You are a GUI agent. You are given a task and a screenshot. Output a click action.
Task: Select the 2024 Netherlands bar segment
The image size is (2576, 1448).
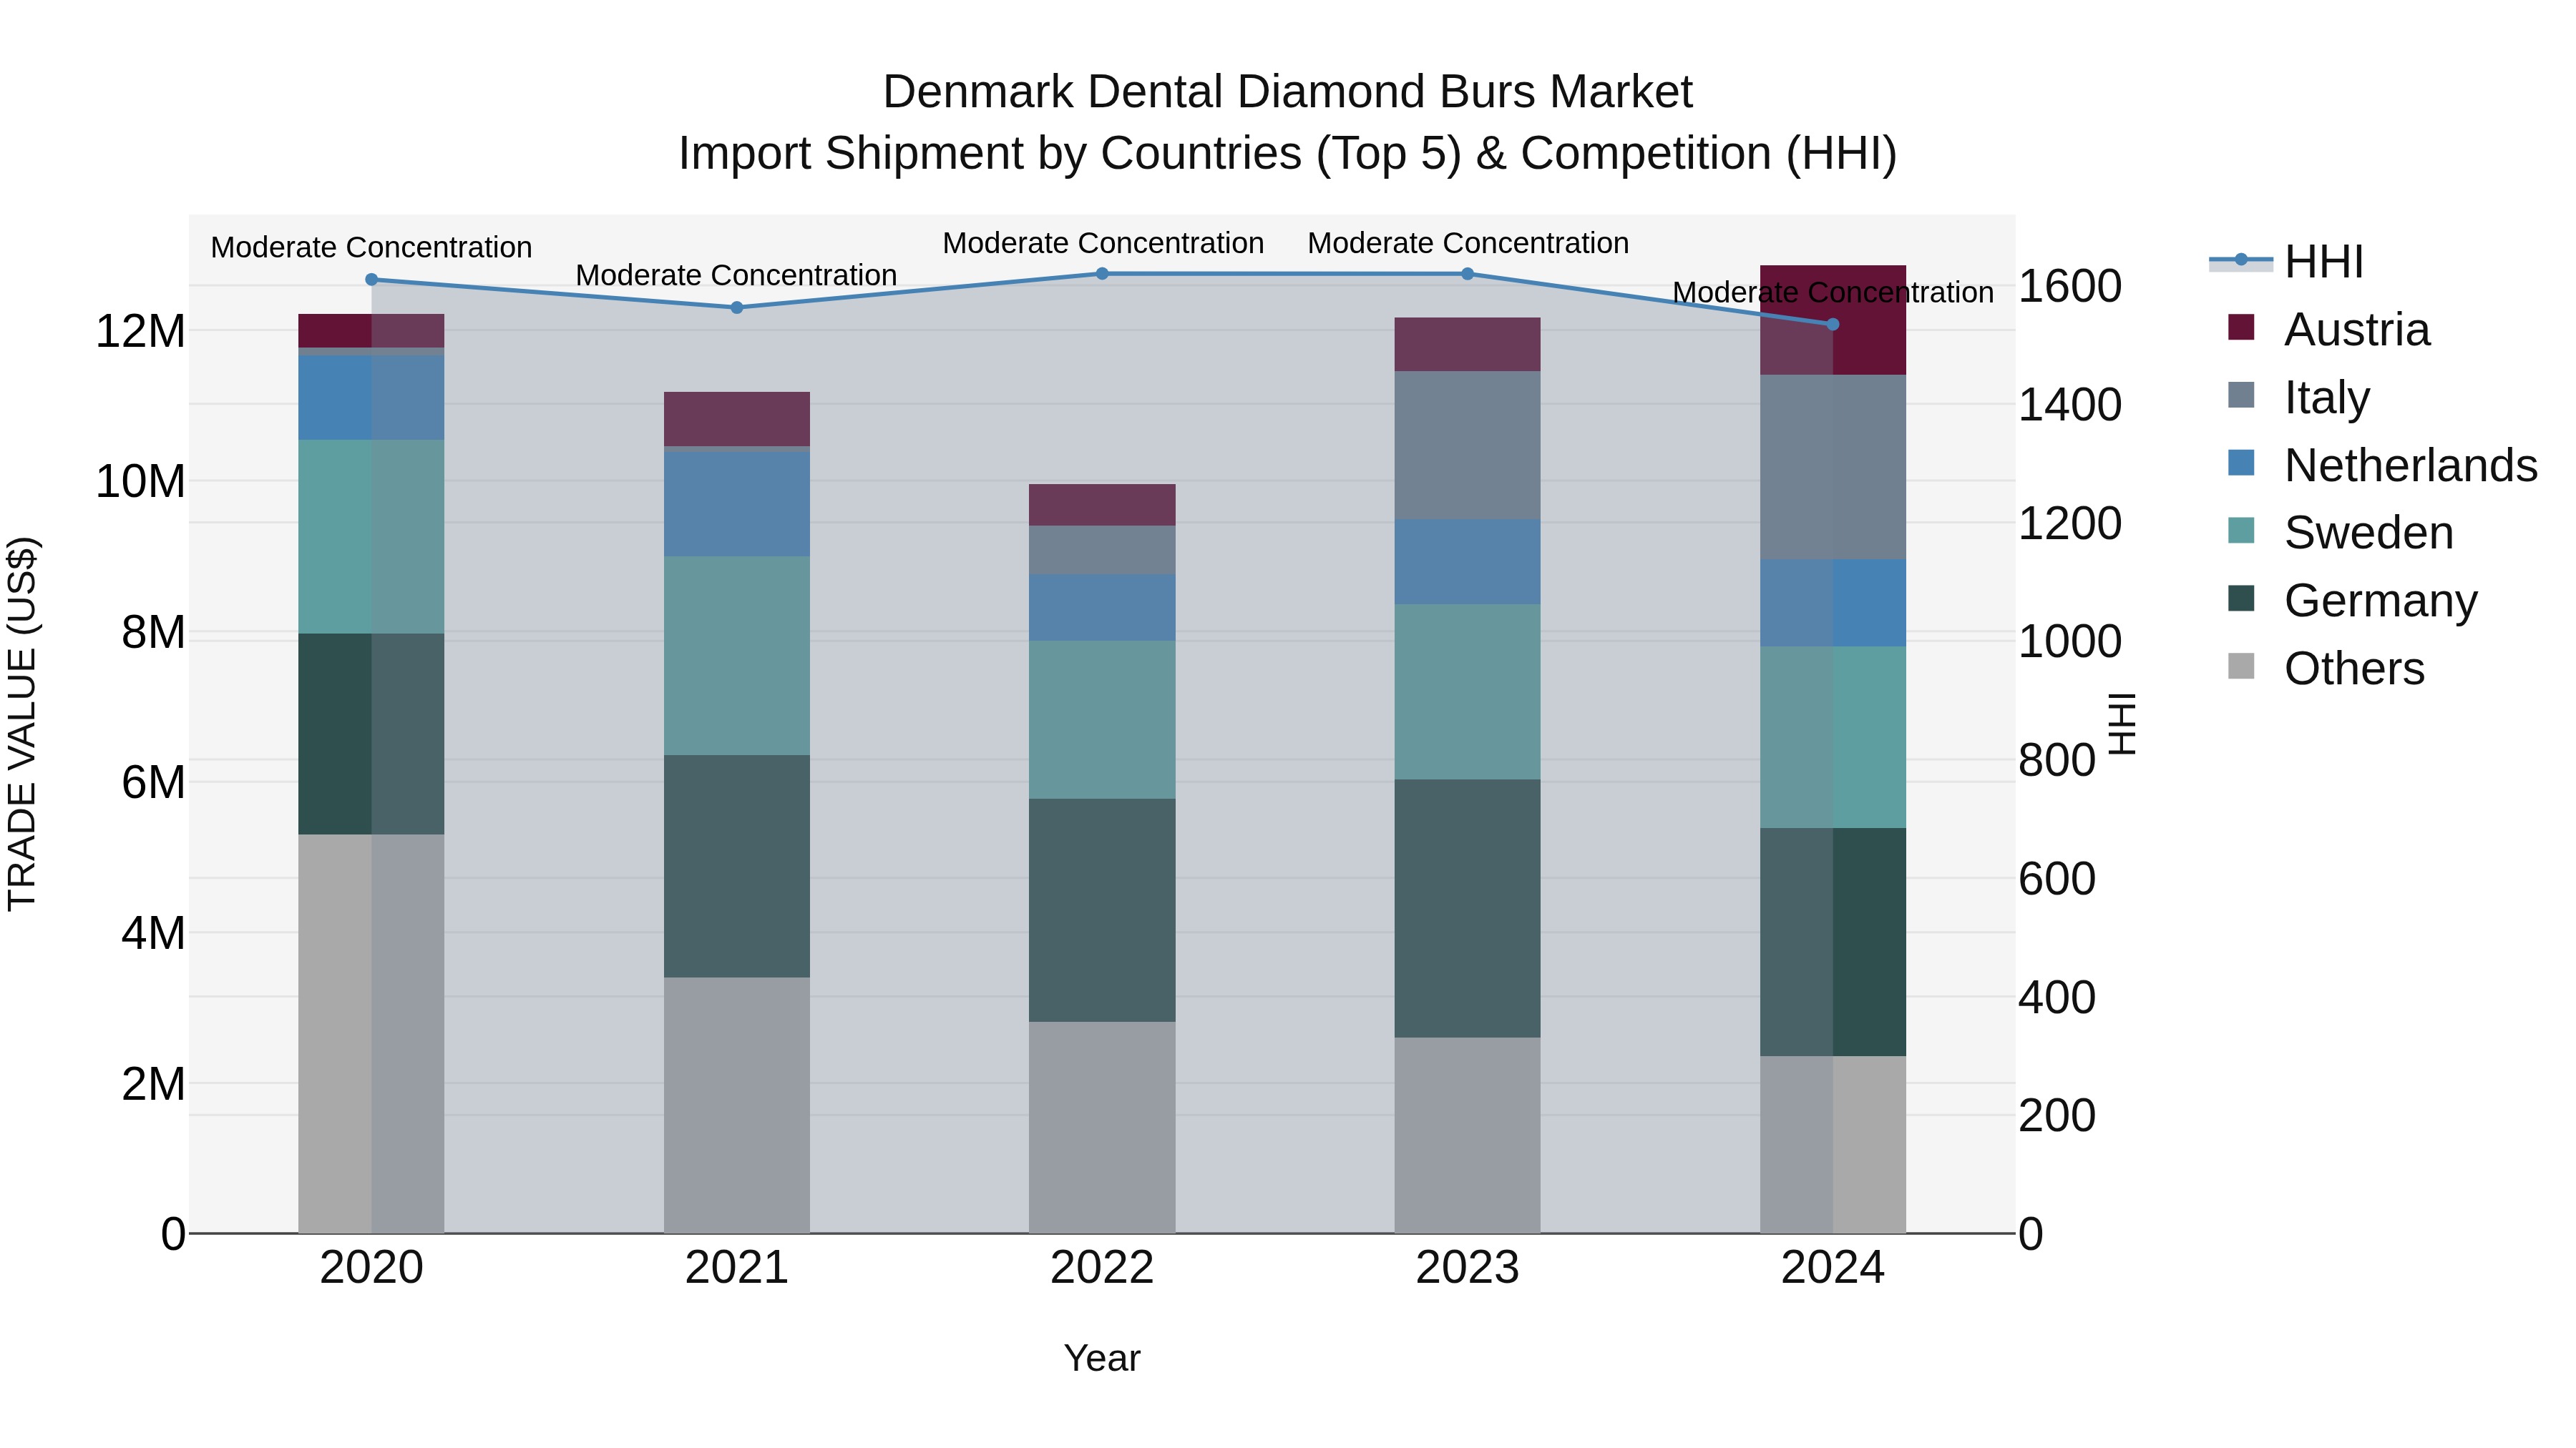tap(1833, 604)
